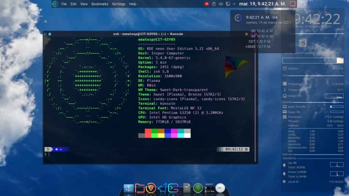This screenshot has height=196, width=349.
Task: Click the red MEGA tray icon
Action: point(207,4)
